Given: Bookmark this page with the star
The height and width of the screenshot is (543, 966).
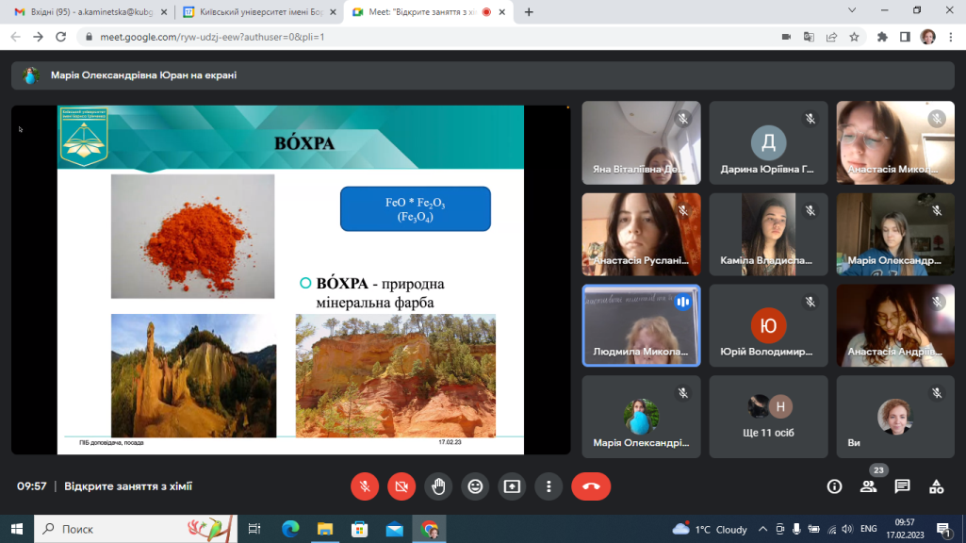Looking at the screenshot, I should coord(855,37).
